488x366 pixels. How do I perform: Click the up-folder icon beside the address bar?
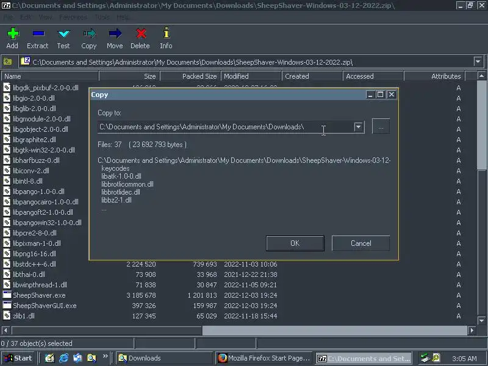(x=7, y=62)
